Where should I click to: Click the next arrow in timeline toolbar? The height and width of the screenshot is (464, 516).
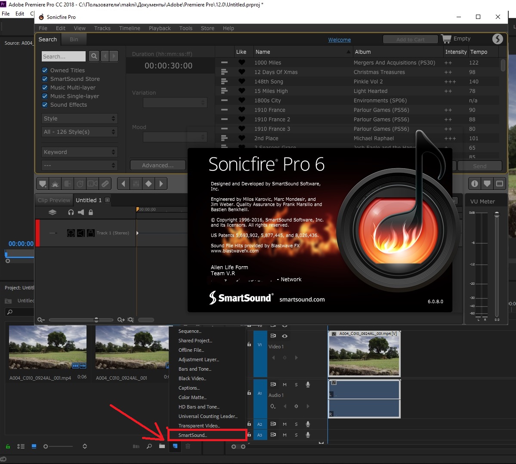[161, 184]
